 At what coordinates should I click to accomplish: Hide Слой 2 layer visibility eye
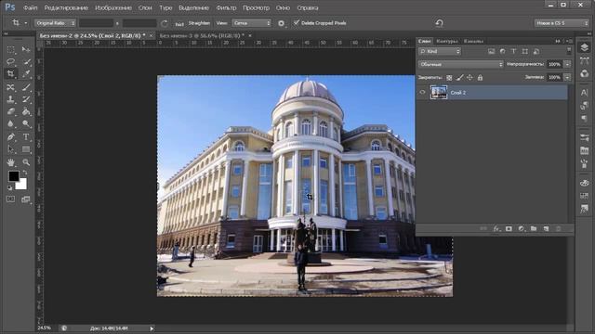coord(422,92)
